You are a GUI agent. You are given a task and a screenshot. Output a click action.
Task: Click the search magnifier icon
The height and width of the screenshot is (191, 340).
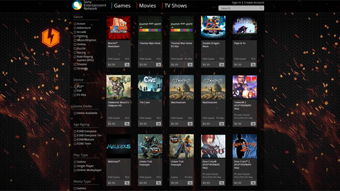tap(261, 8)
